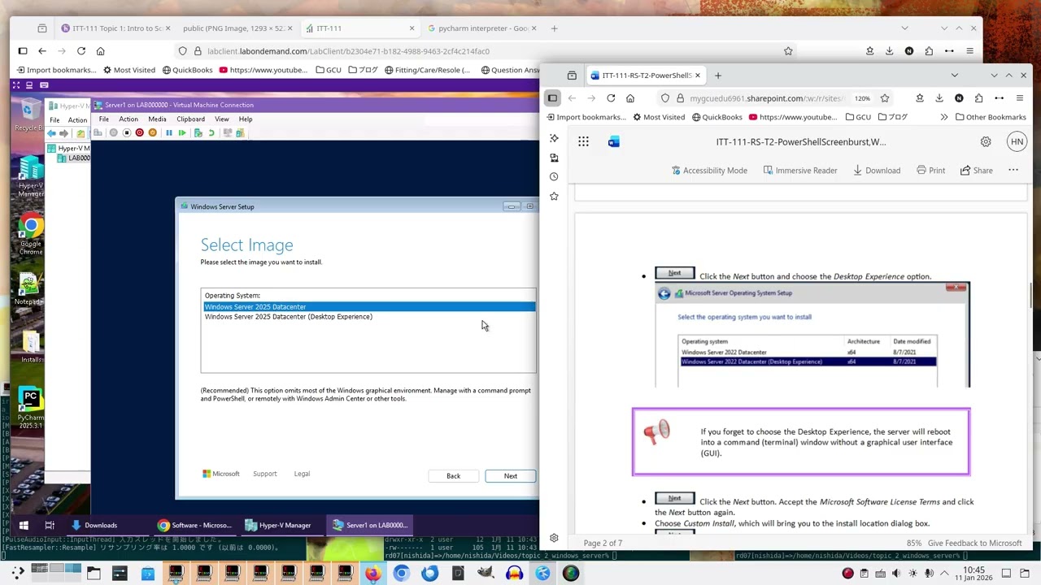Image resolution: width=1041 pixels, height=585 pixels.
Task: Open Hyper-V Manager desktop shortcut
Action: [x=31, y=177]
